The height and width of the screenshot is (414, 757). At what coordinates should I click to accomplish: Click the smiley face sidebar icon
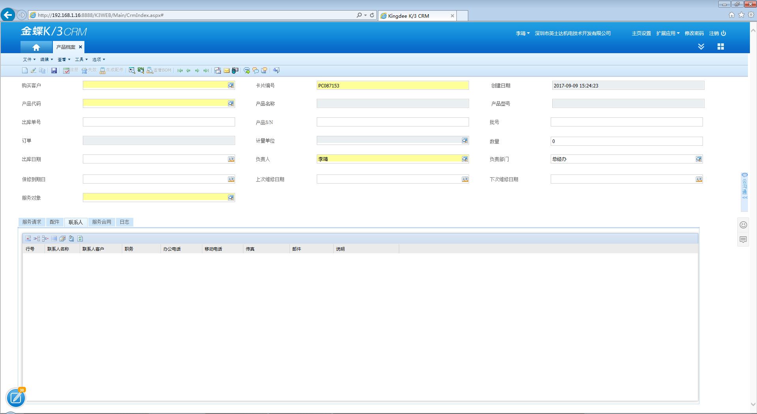(743, 225)
